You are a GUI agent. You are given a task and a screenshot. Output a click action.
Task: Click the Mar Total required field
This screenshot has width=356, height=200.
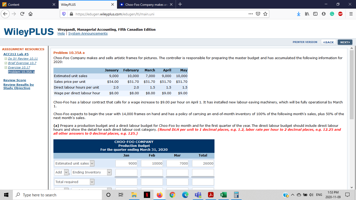(177, 182)
